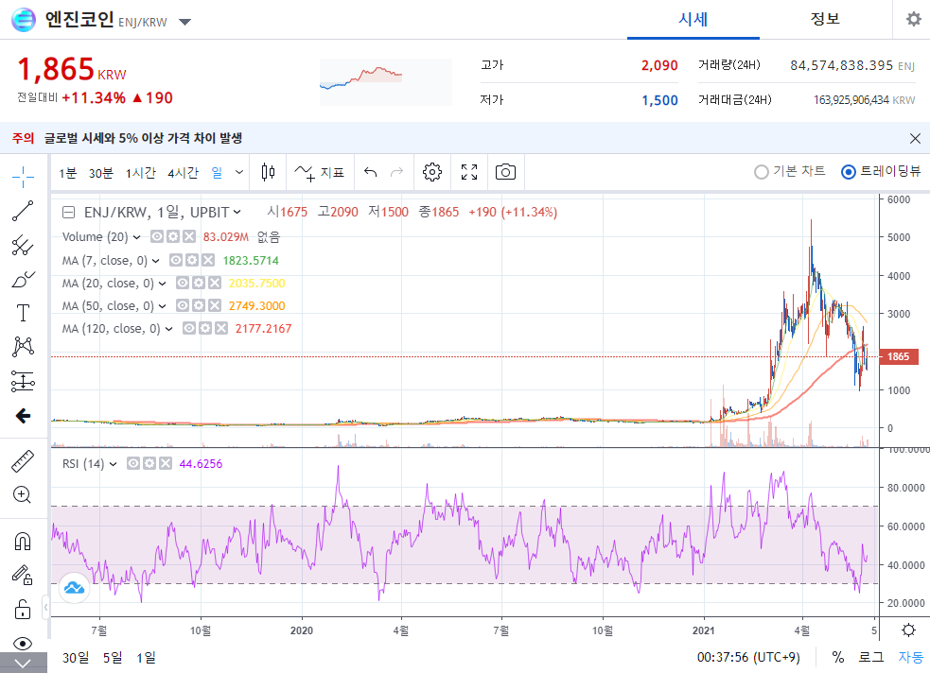The image size is (930, 673).
Task: Expand the ENJ/KRW symbol legend chevron
Action: 237,212
